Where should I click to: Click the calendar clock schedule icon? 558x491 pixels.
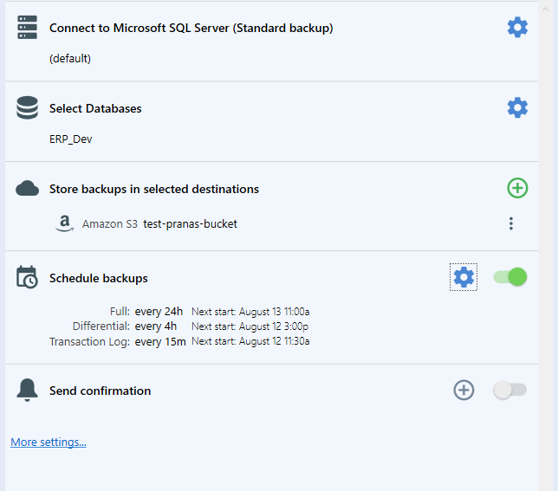27,277
